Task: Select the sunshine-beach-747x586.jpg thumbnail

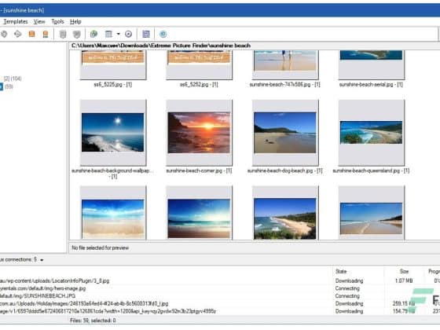Action: 285,64
